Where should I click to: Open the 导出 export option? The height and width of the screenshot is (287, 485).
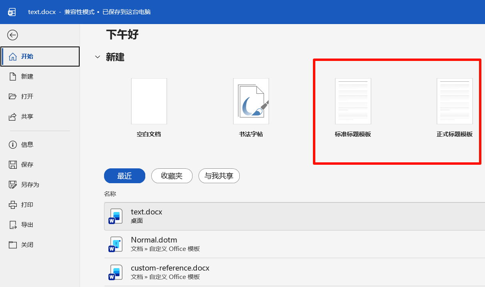27,225
